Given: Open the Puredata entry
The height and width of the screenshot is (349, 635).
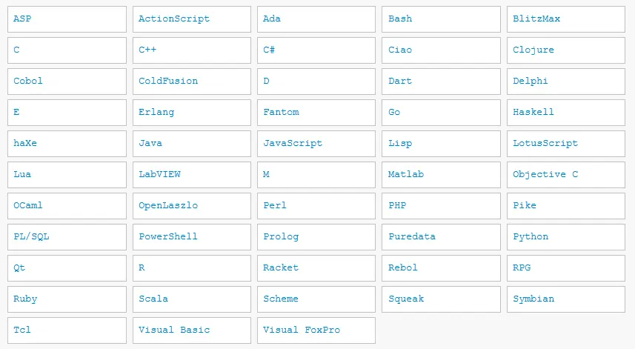Looking at the screenshot, I should tap(412, 236).
